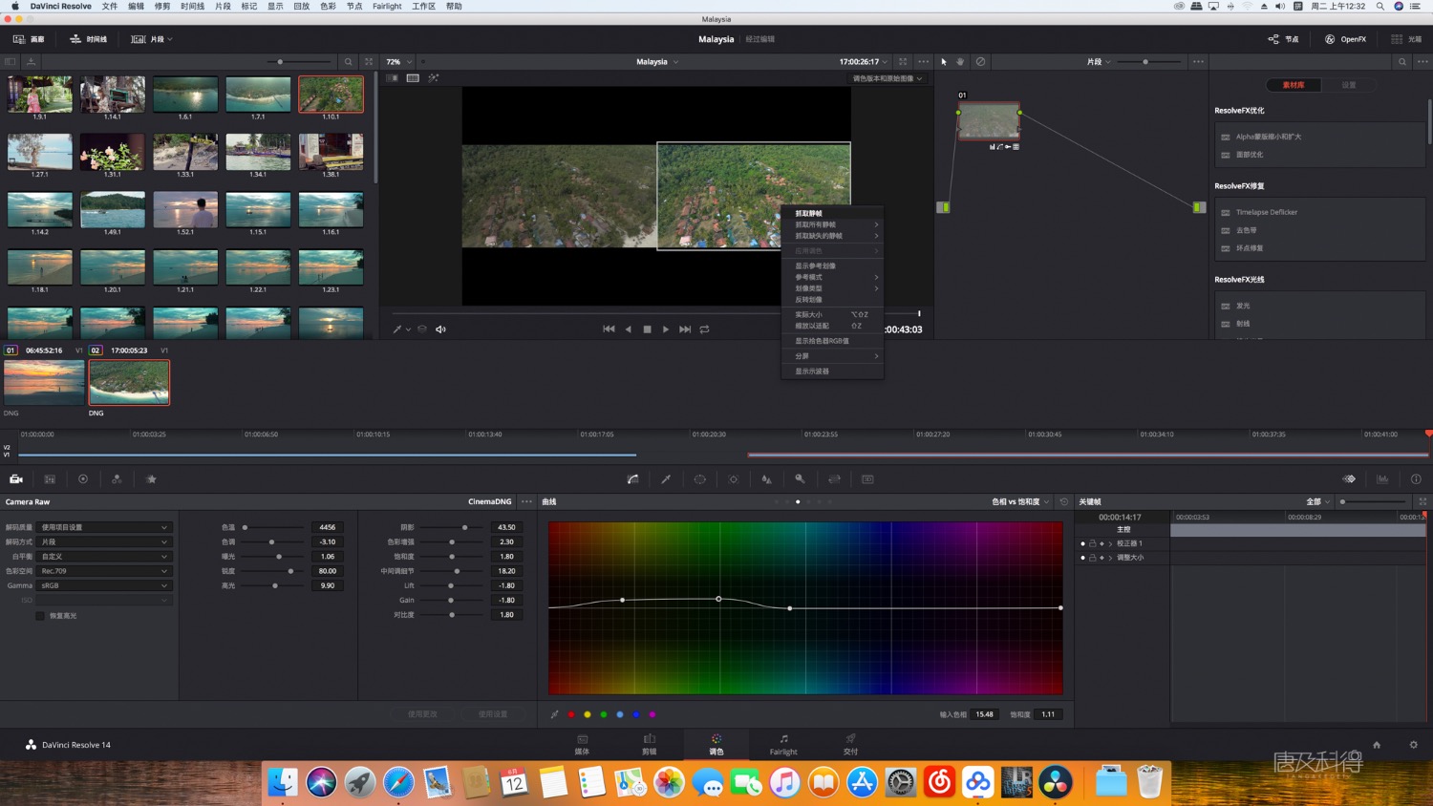Toggle the OpenFX panel button

pyautogui.click(x=1345, y=39)
